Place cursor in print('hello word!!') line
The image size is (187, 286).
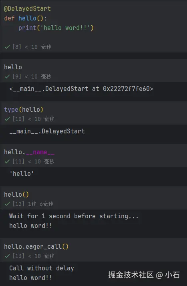pos(56,28)
